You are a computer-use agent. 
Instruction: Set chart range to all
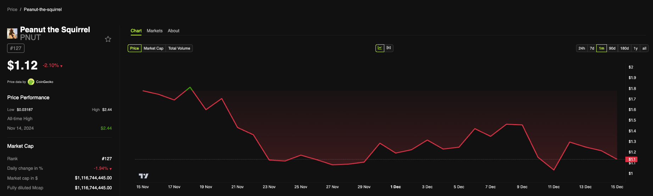644,48
